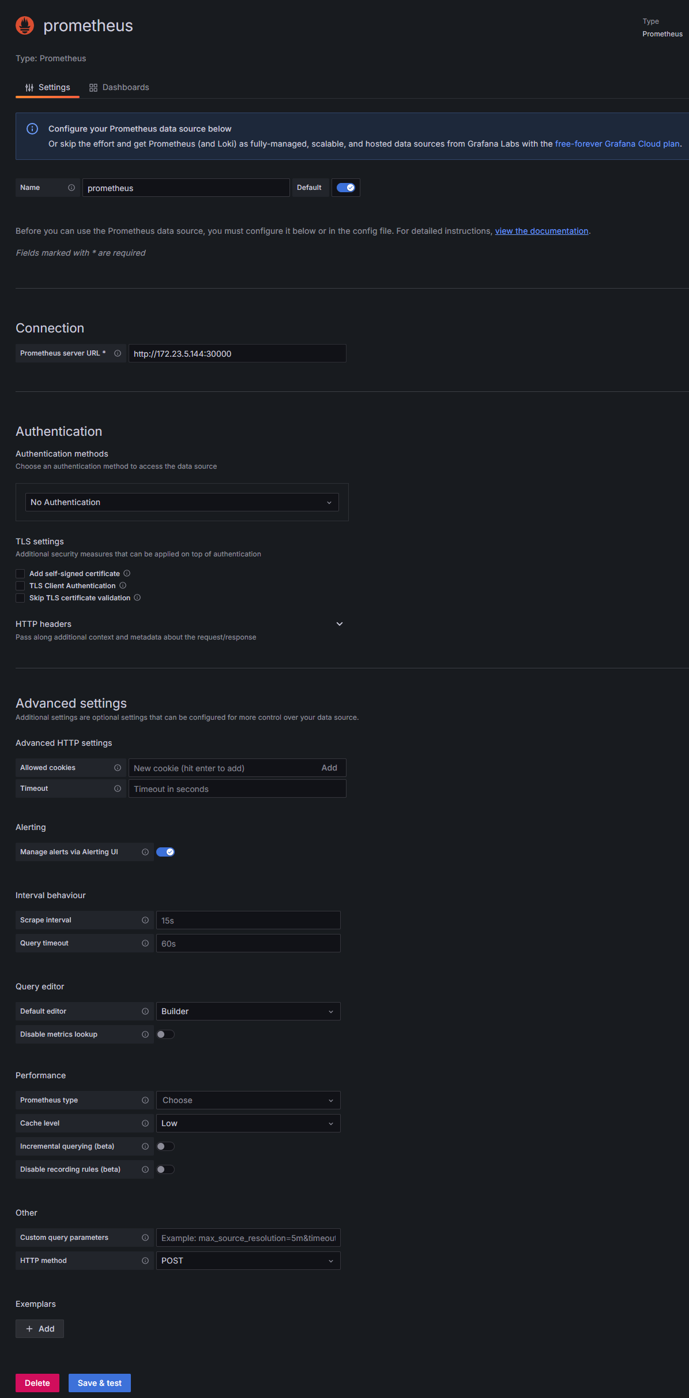This screenshot has height=1398, width=689.
Task: Toggle the Default data source switch
Action: coord(346,188)
